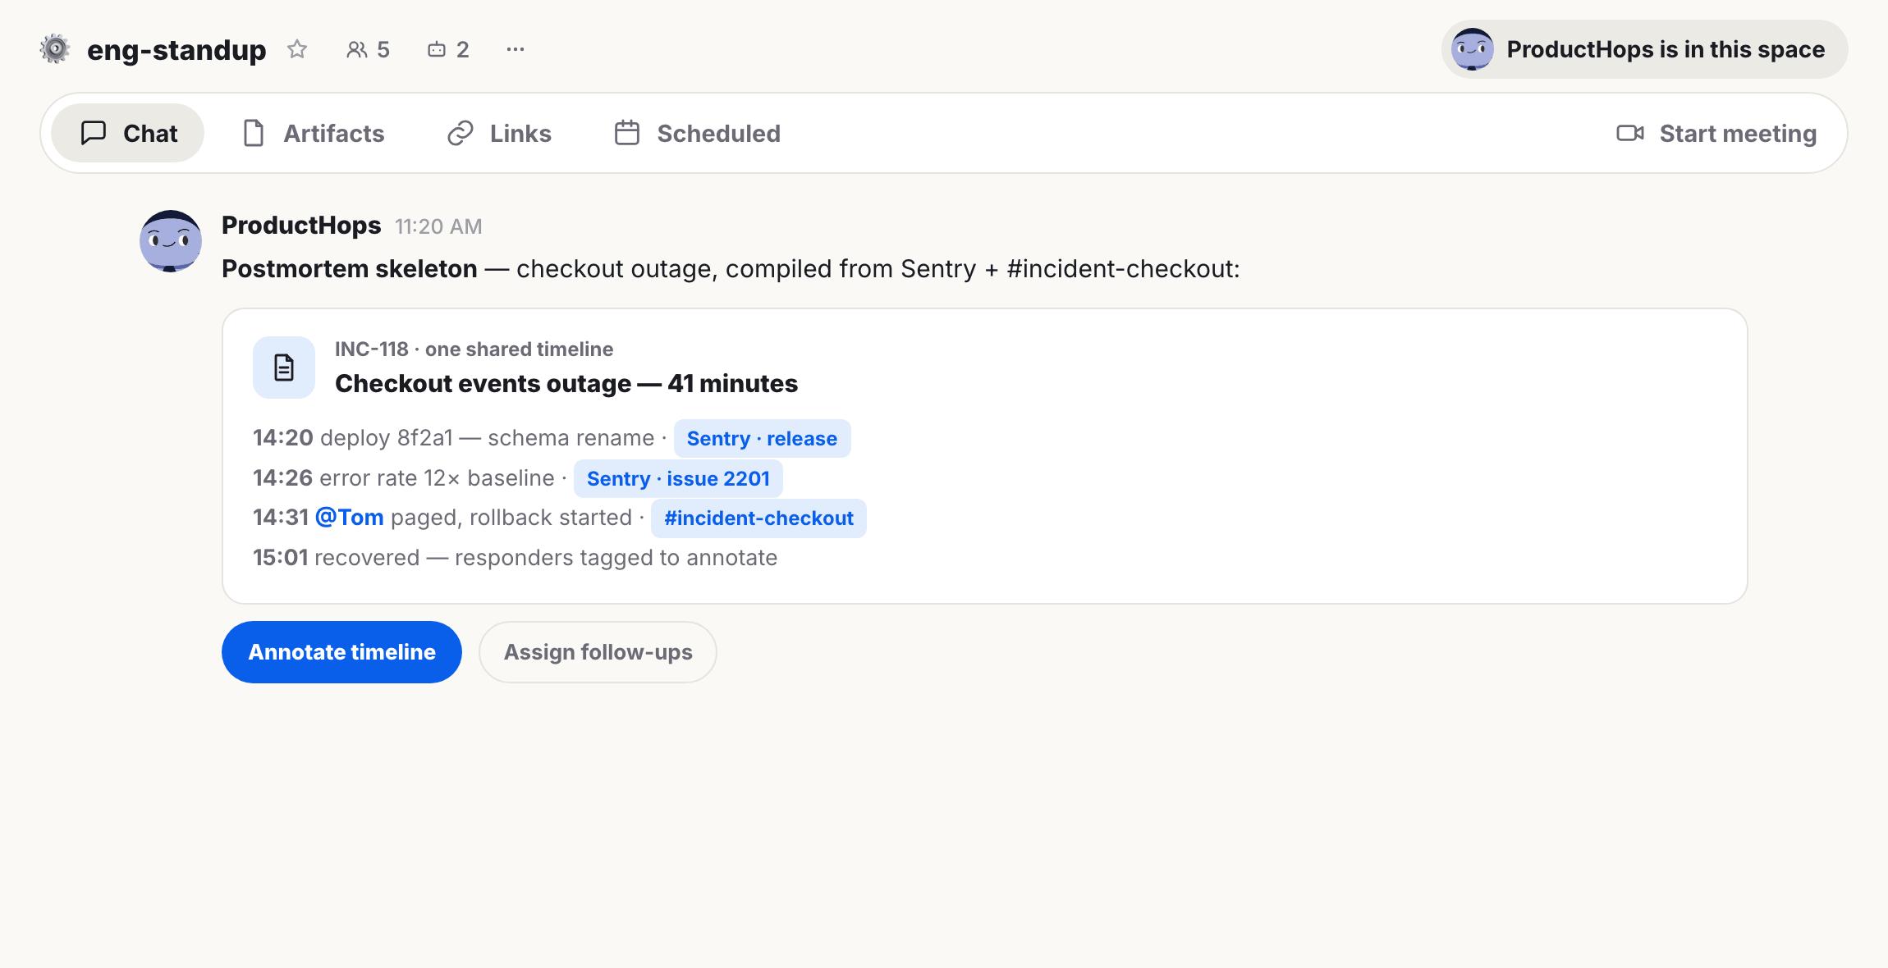Click the @Tom mention
The image size is (1888, 968).
[350, 518]
